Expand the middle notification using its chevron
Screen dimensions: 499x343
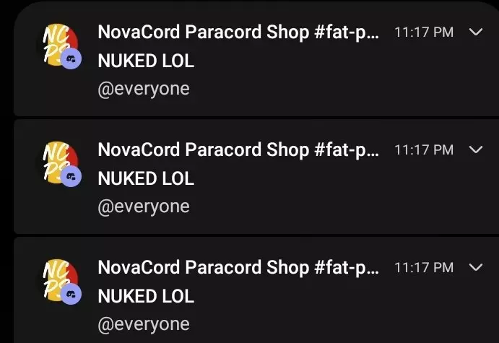[476, 150]
